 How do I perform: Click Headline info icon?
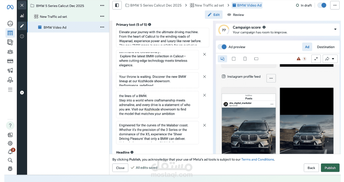click(132, 152)
